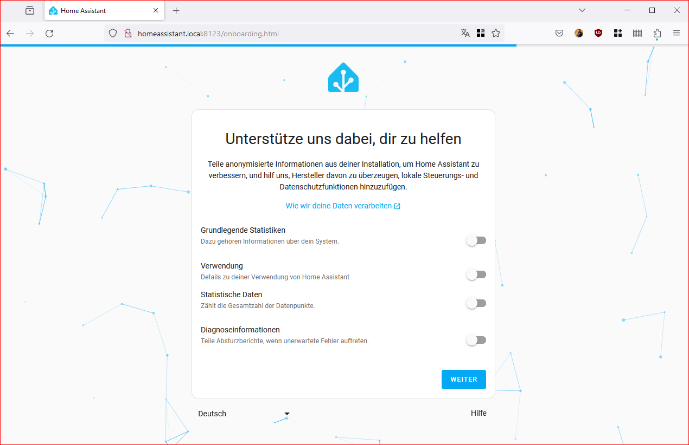Enable Statistische Daten sharing toggle
The image size is (689, 445).
coord(476,303)
